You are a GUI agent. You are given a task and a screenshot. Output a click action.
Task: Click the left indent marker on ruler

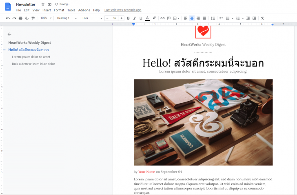133,24
